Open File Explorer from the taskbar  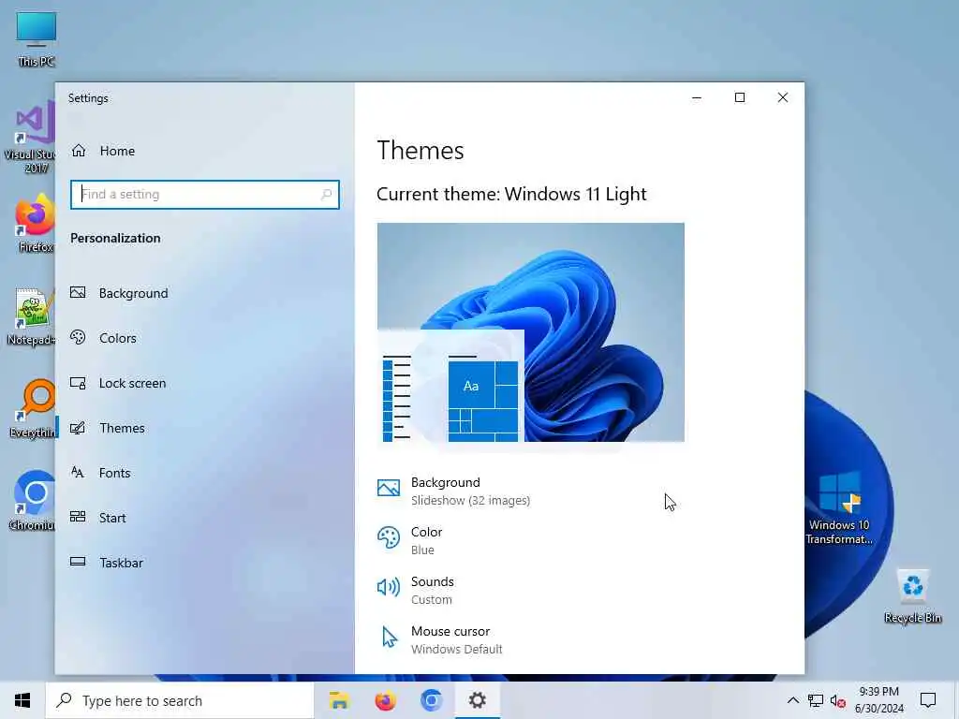pos(339,700)
